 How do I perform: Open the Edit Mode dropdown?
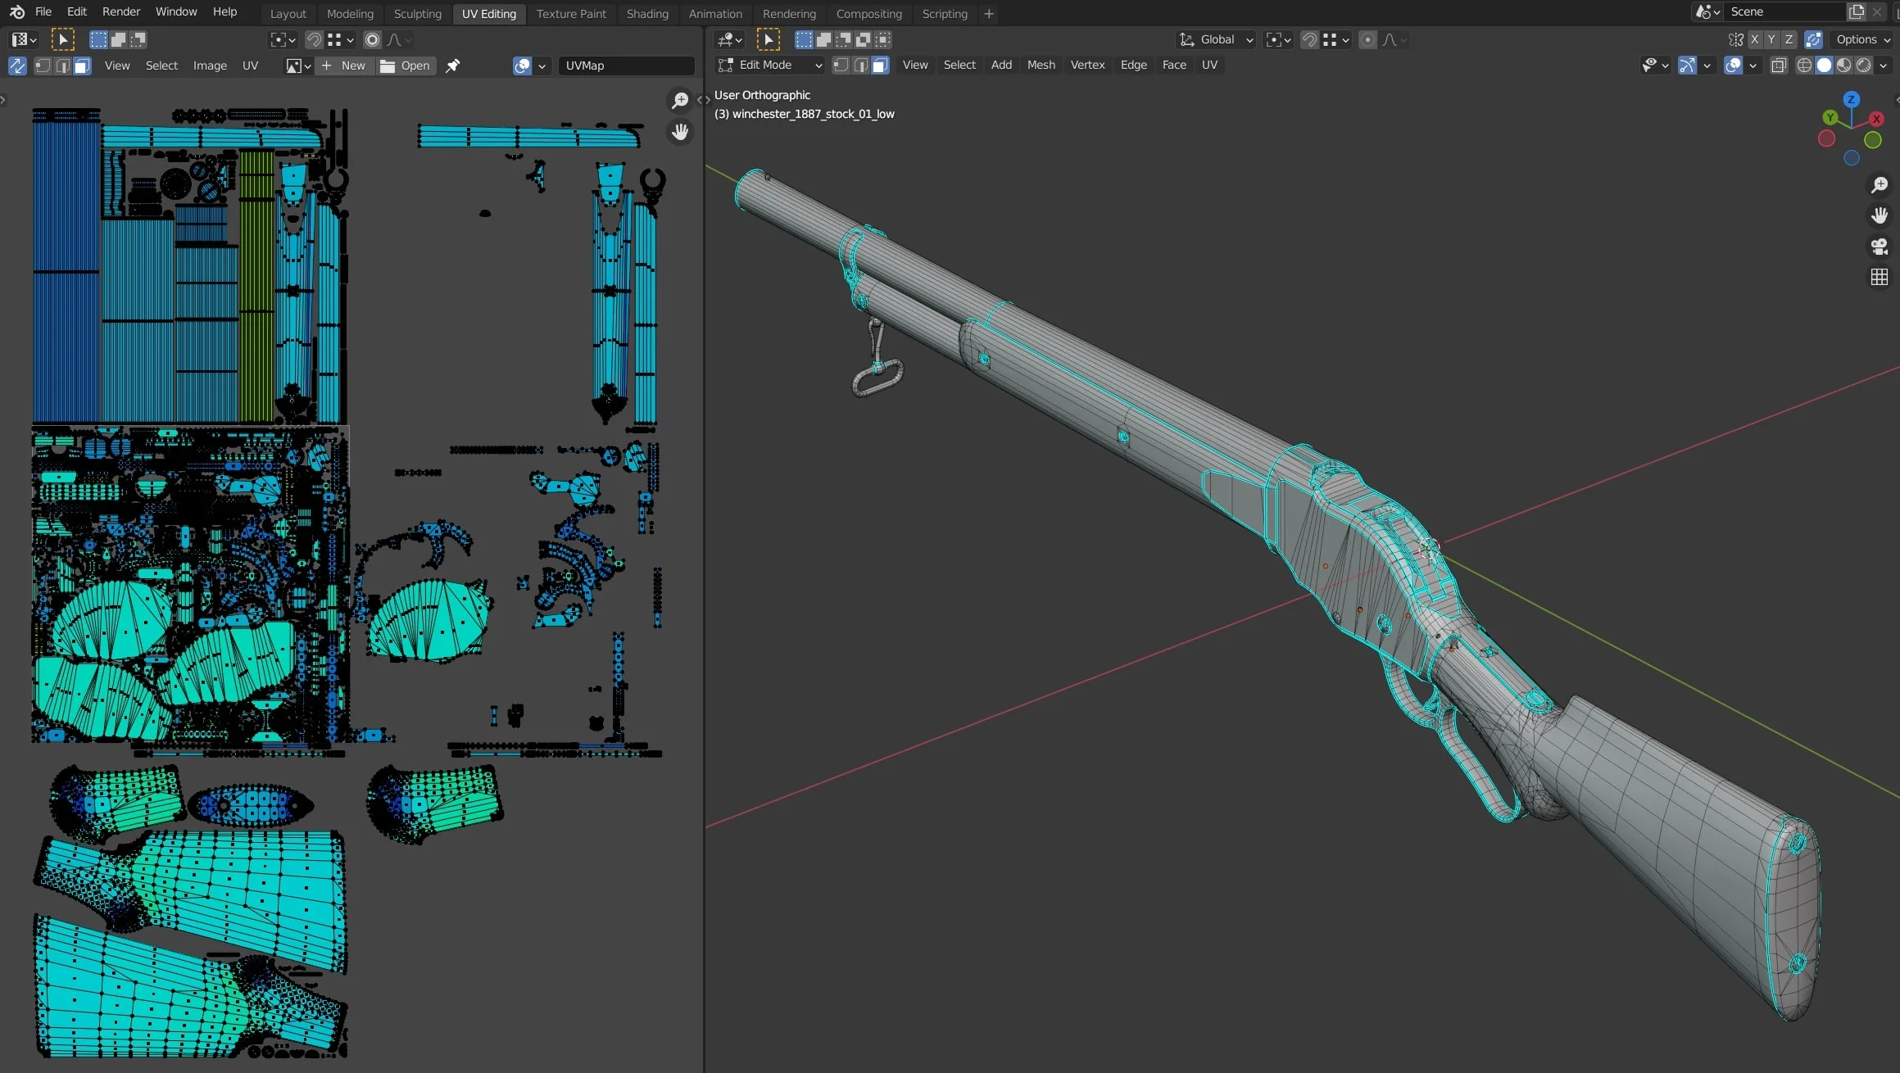769,66
